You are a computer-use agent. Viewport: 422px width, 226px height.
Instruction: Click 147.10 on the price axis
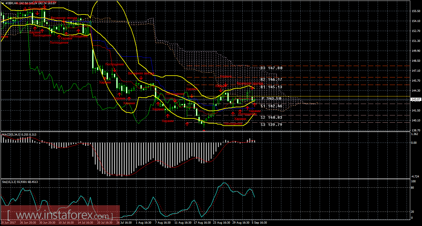point(416,71)
